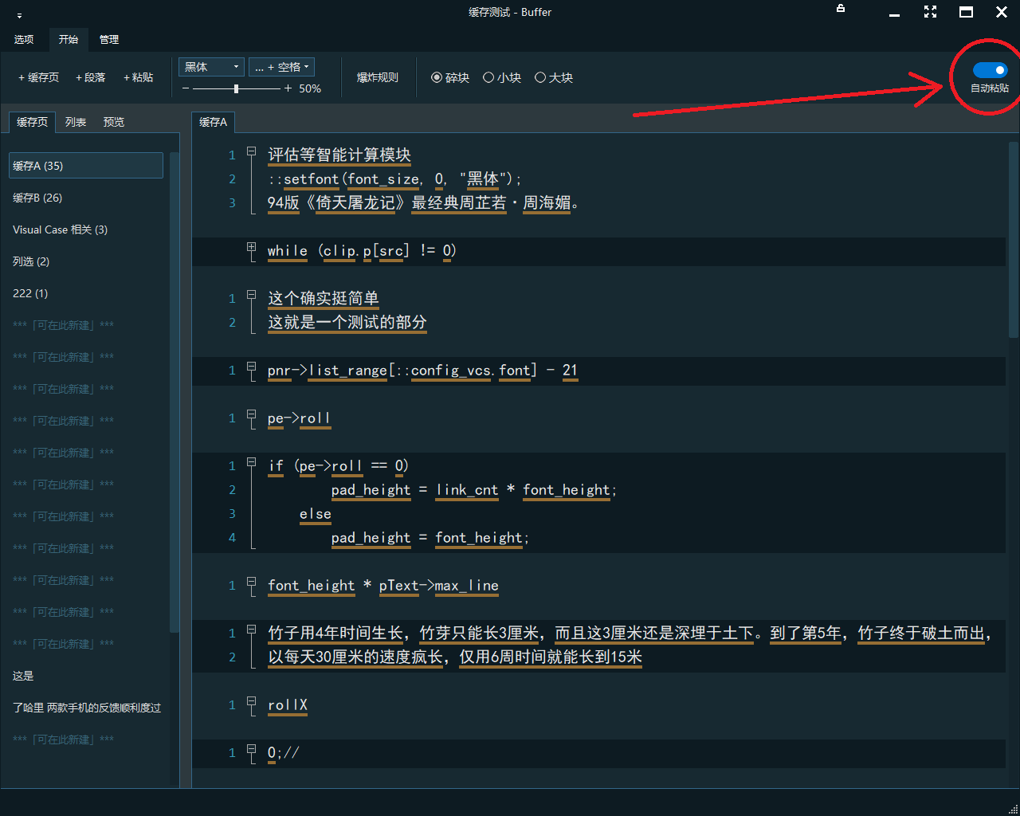Click the 爆炸规则 button

(x=377, y=77)
